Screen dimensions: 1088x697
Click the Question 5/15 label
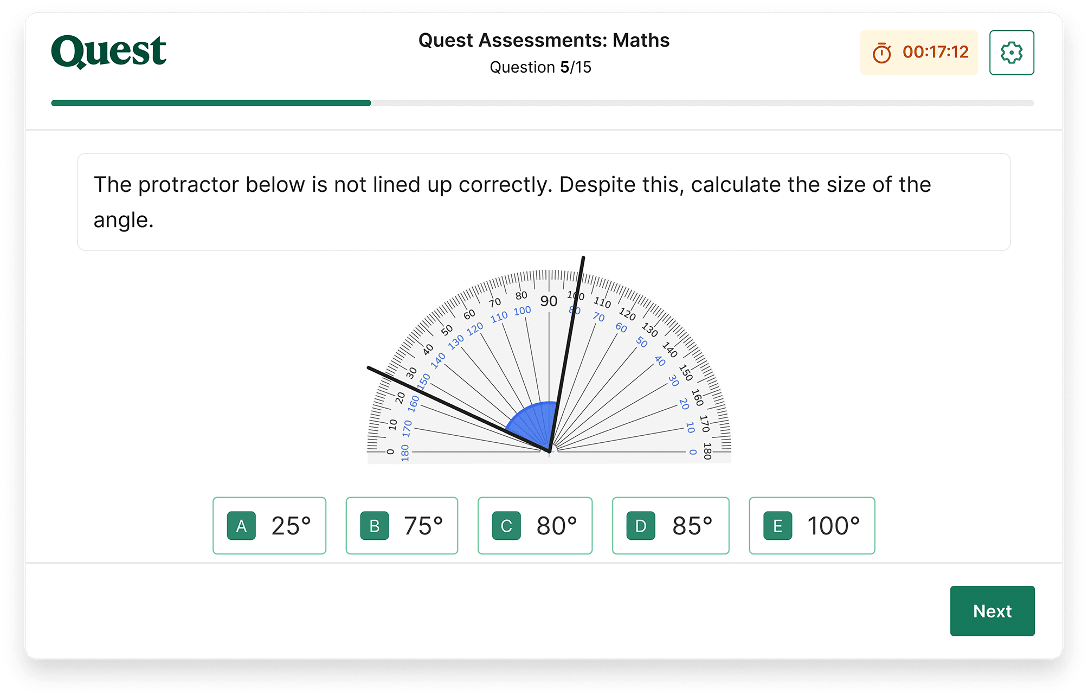click(540, 67)
